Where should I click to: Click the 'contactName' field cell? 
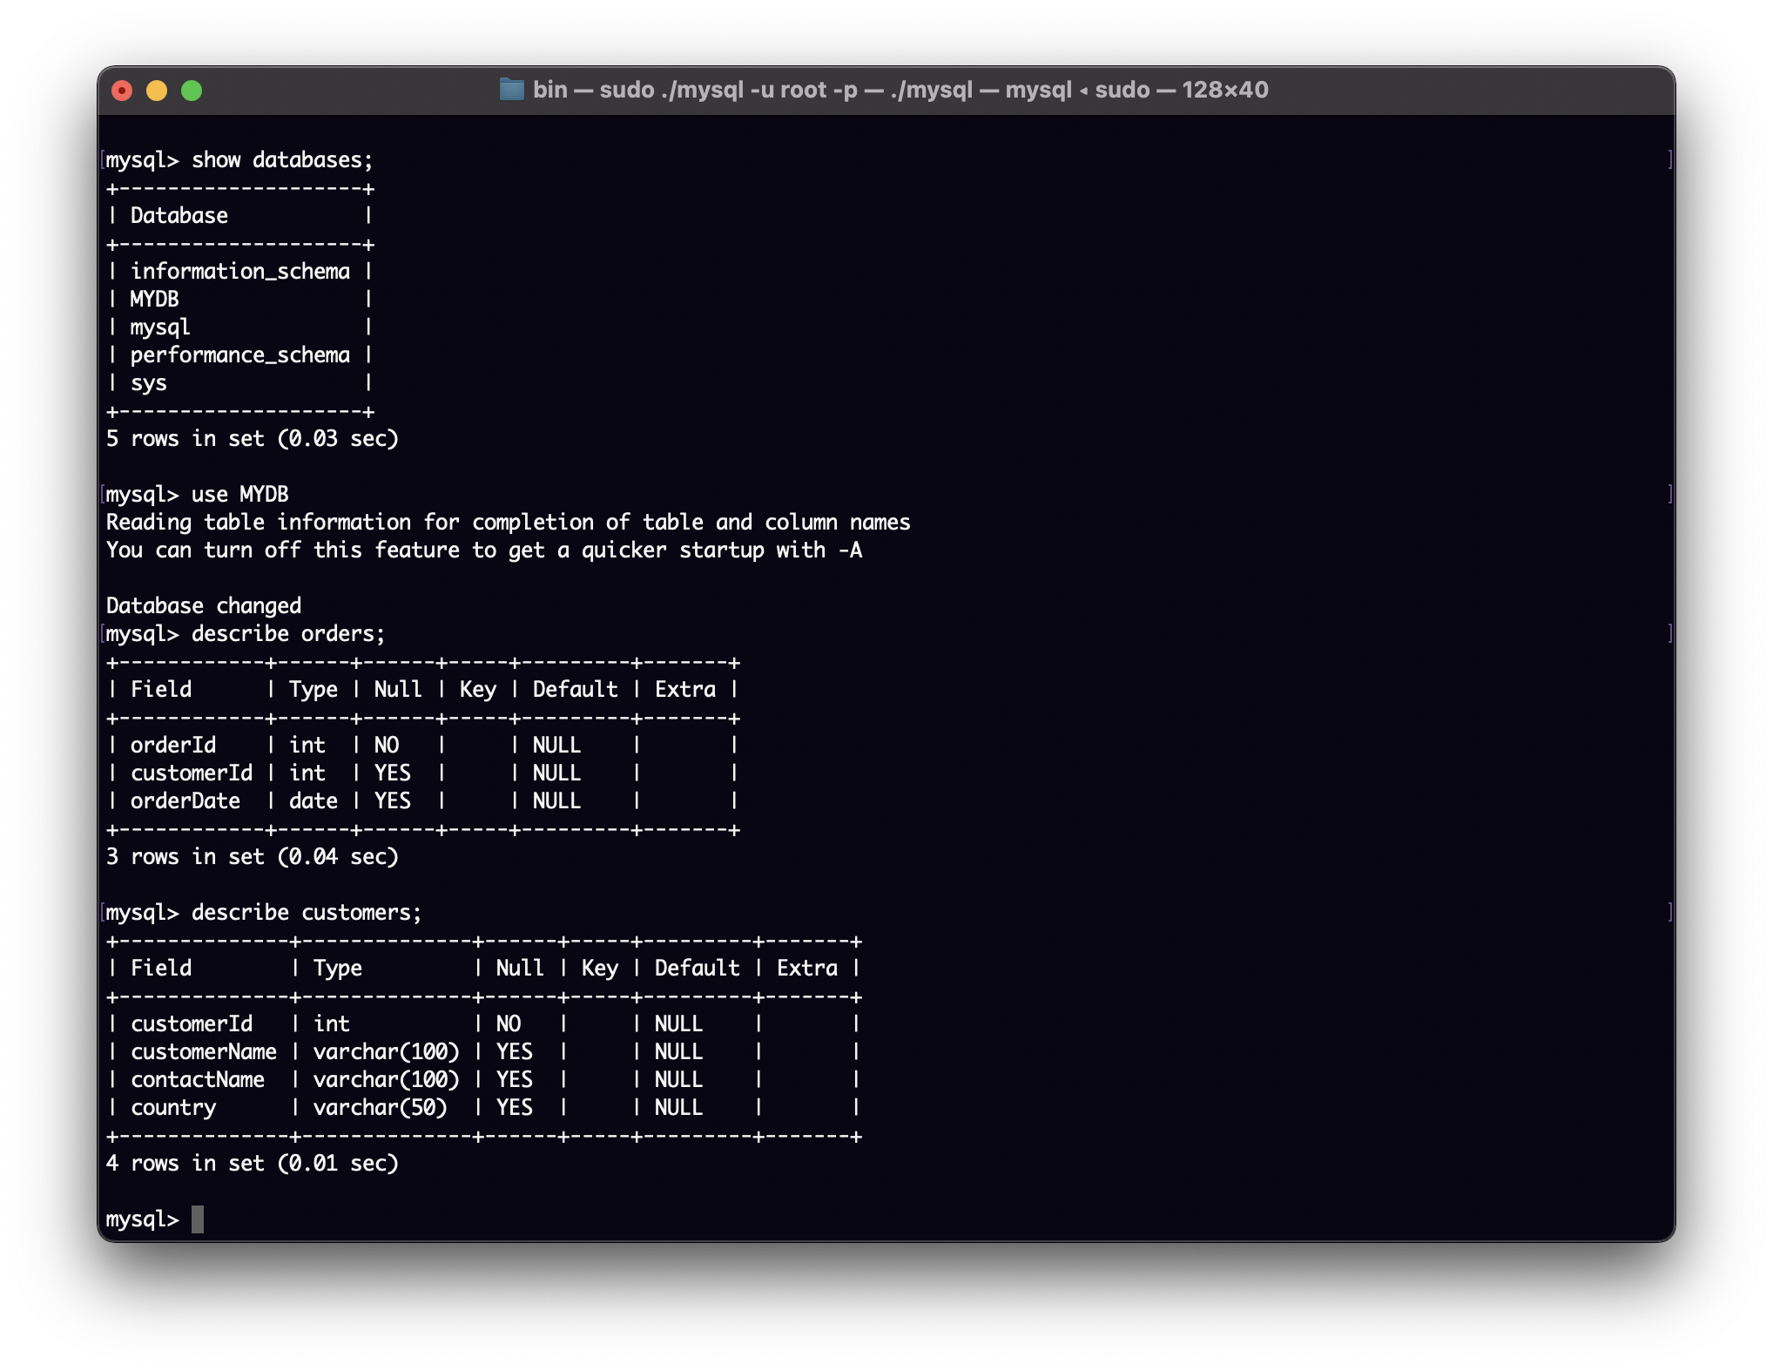[198, 1080]
